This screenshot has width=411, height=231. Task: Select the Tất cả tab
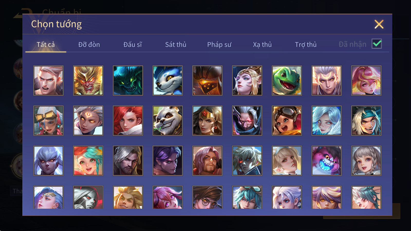coord(46,45)
